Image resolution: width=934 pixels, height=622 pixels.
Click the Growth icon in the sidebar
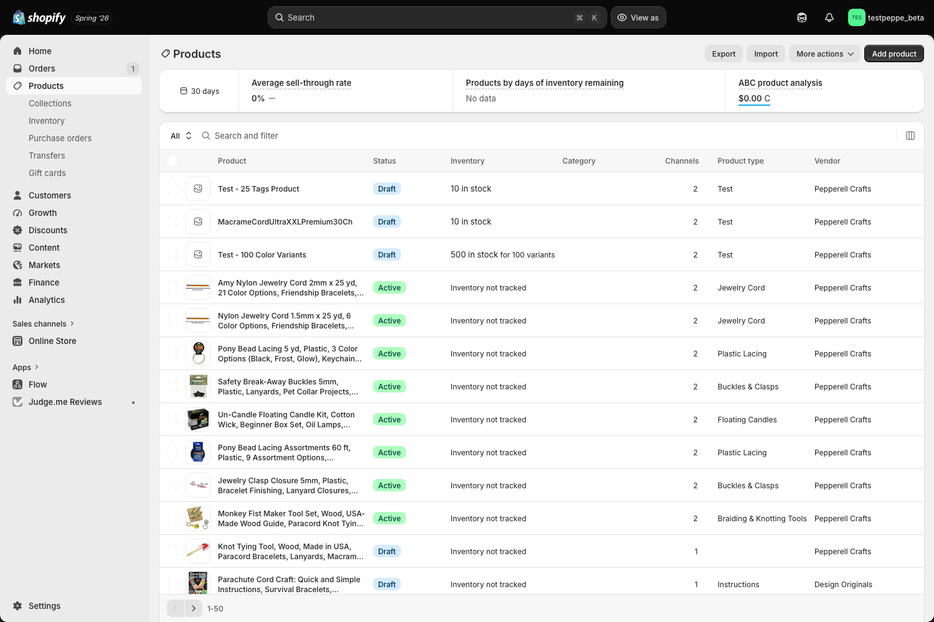coord(17,213)
